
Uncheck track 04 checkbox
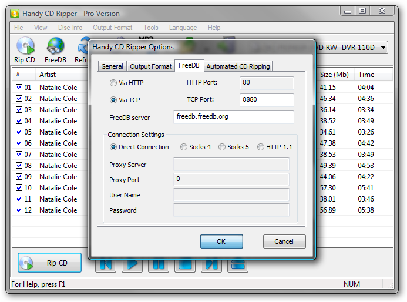coord(19,121)
